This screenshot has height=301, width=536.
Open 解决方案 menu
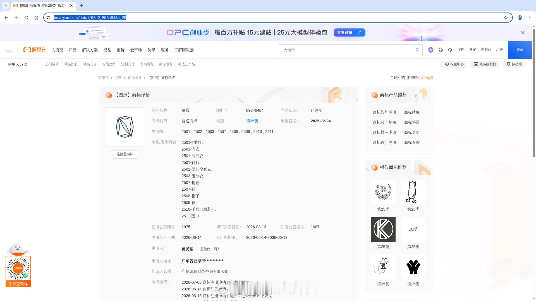(x=90, y=50)
